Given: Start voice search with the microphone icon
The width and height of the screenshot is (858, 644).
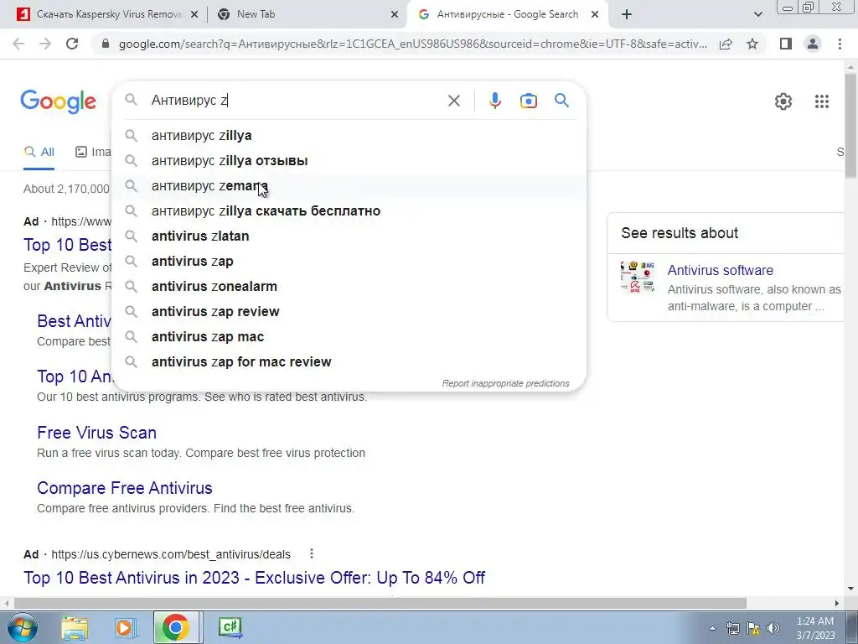Looking at the screenshot, I should [x=495, y=101].
